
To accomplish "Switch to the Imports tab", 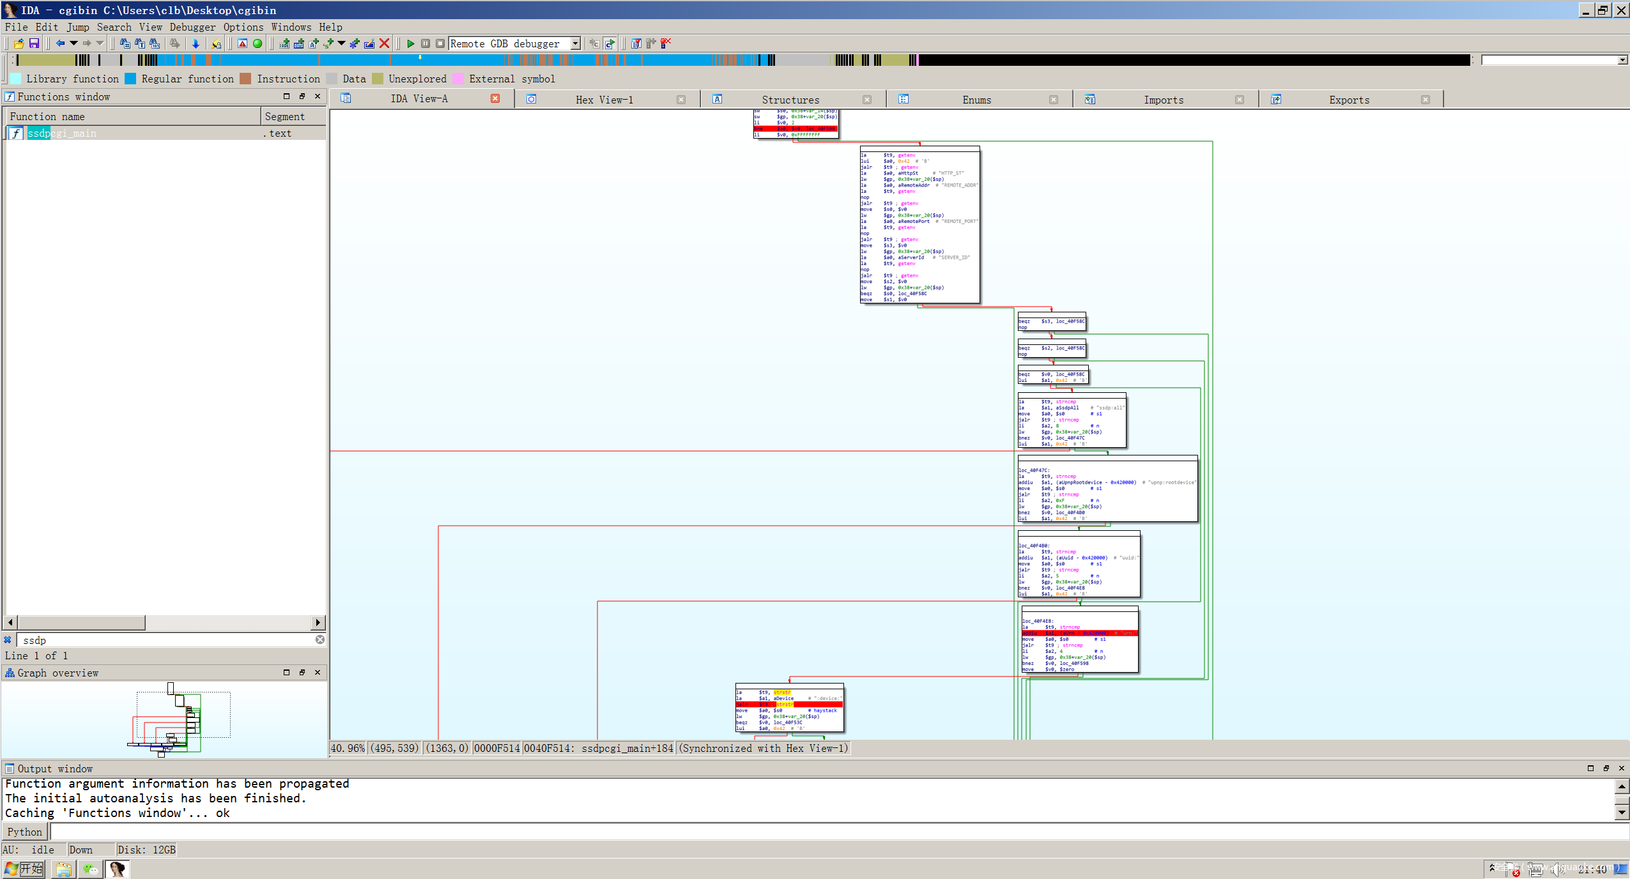I will 1163,100.
